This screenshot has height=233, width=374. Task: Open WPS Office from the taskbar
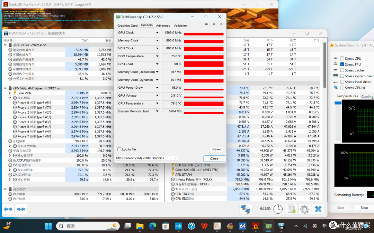(204, 226)
